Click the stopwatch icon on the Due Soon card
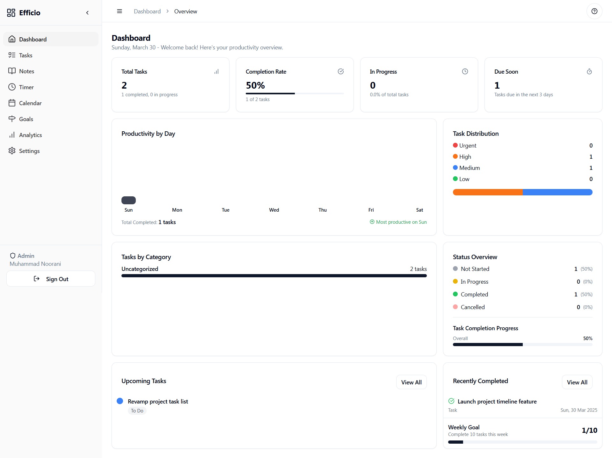Screen dimensions: 612x458 coord(589,71)
